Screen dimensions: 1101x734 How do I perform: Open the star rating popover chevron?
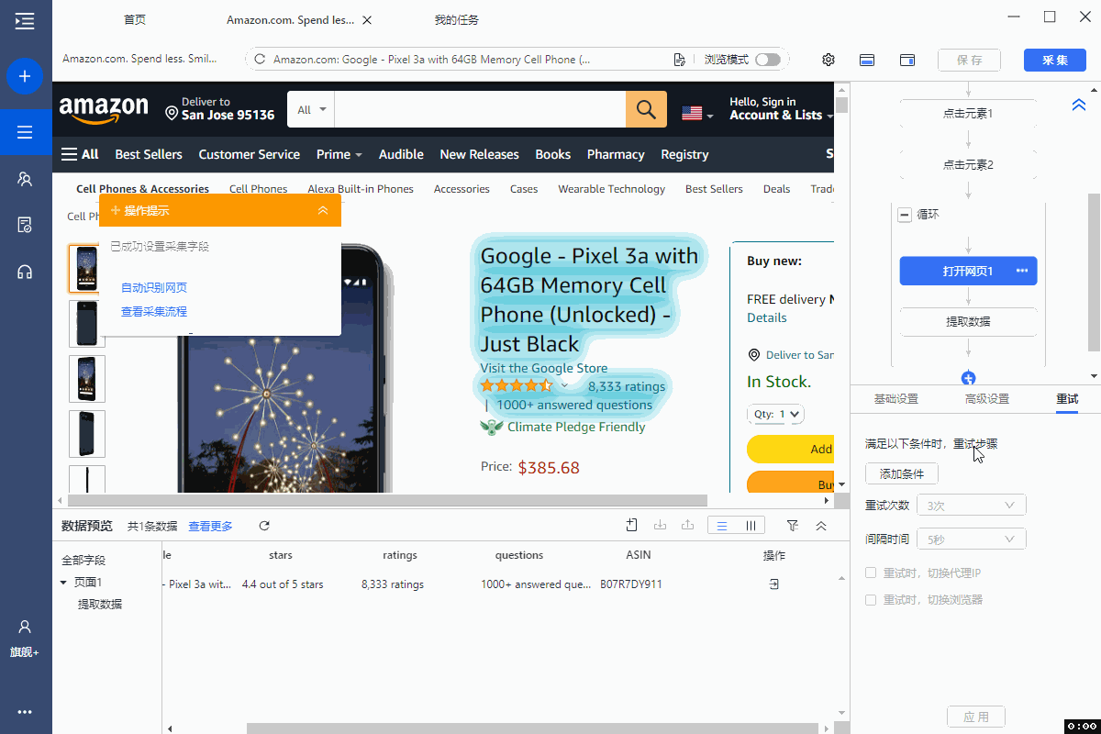pos(564,386)
